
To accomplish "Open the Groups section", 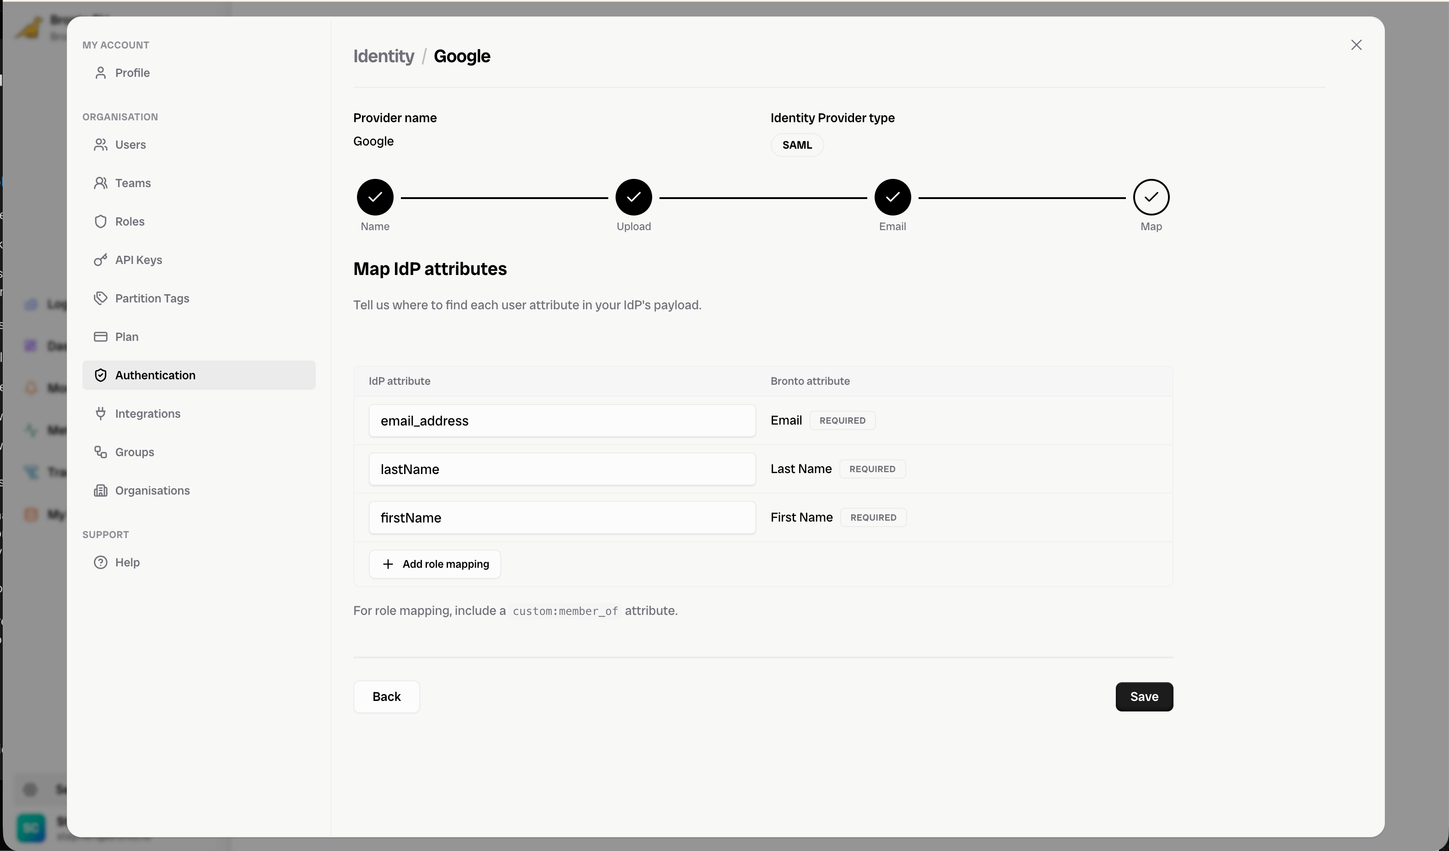I will (199, 452).
